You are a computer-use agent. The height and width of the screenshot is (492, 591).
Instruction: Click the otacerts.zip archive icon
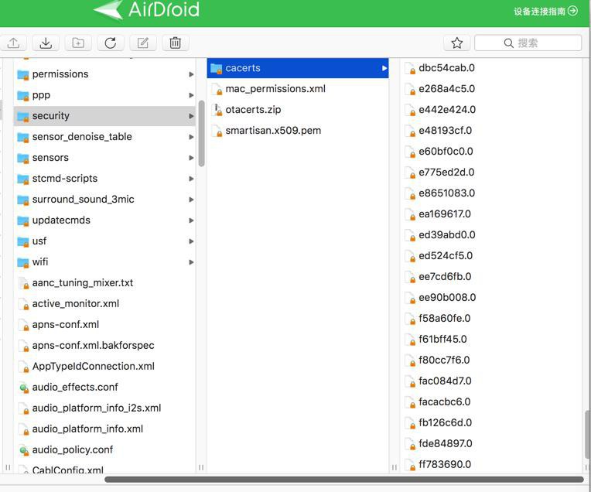tap(217, 111)
